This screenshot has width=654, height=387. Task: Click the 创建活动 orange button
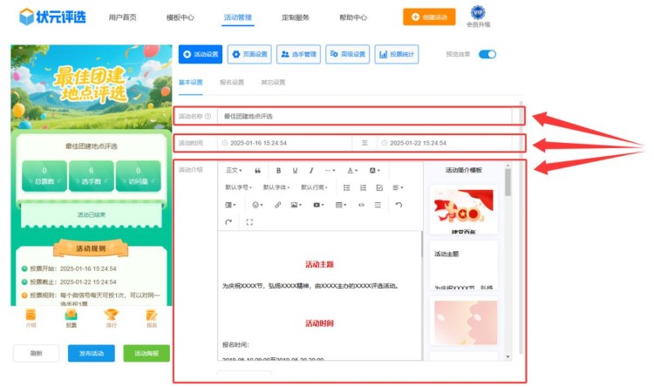coord(428,17)
